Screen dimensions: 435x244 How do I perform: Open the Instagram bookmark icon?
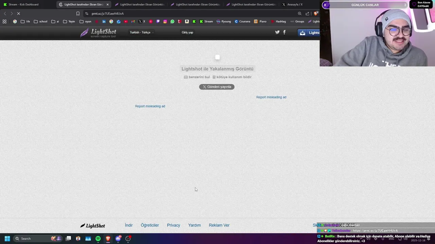[x=165, y=21]
